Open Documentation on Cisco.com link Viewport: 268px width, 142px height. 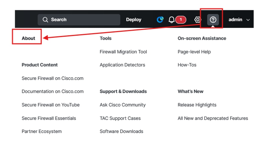click(53, 91)
